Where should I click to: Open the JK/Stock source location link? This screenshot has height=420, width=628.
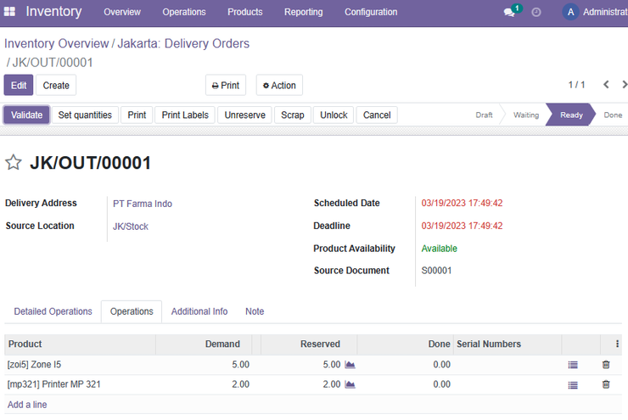[131, 227]
